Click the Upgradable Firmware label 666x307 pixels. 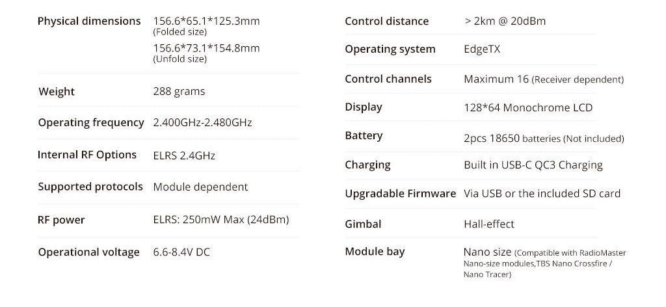click(x=400, y=194)
